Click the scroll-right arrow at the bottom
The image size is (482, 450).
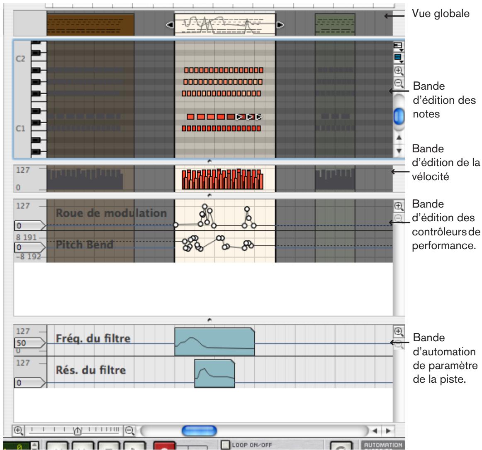tap(388, 431)
